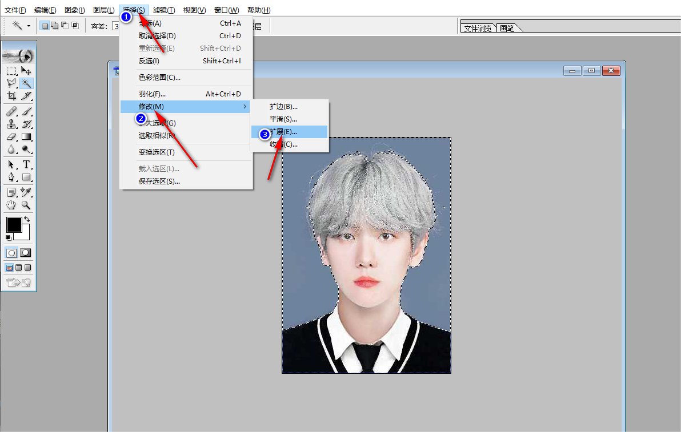Click the black foreground color swatch

[x=14, y=225]
